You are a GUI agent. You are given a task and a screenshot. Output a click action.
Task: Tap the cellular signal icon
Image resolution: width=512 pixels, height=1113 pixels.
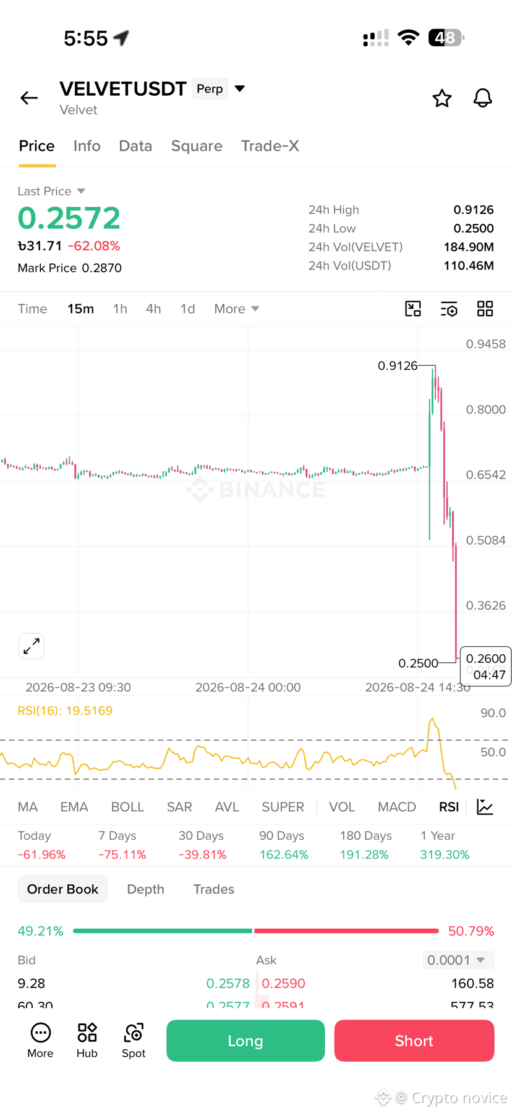pyautogui.click(x=376, y=38)
